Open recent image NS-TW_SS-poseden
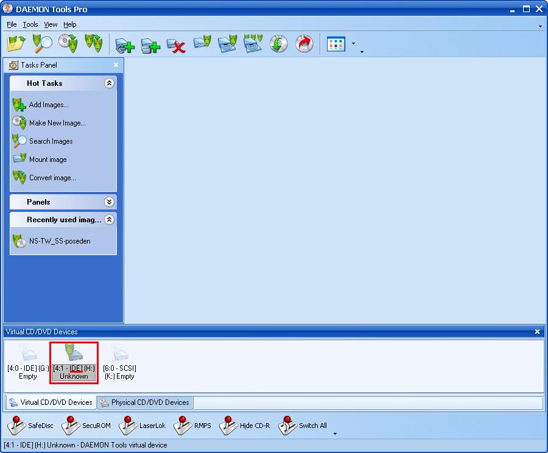Screen dimensions: 548x453 [x=52, y=241]
